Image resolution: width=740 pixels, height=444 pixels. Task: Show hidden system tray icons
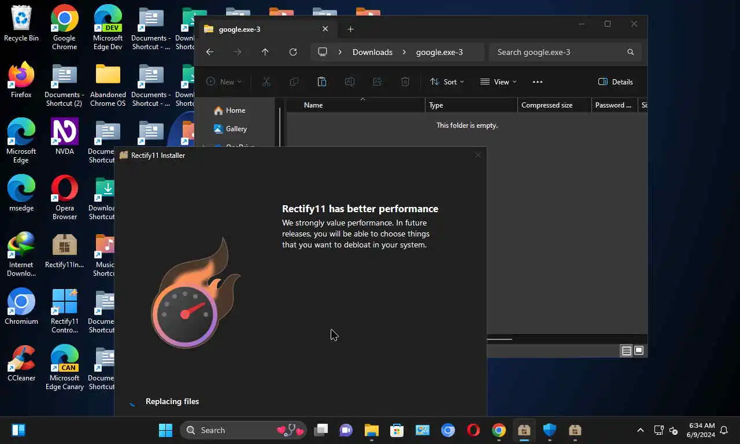tap(640, 430)
